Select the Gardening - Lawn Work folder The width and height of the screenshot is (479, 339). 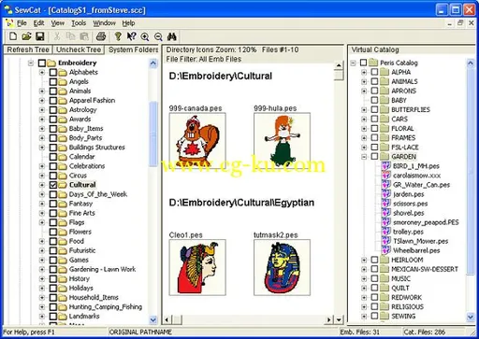pyautogui.click(x=102, y=269)
